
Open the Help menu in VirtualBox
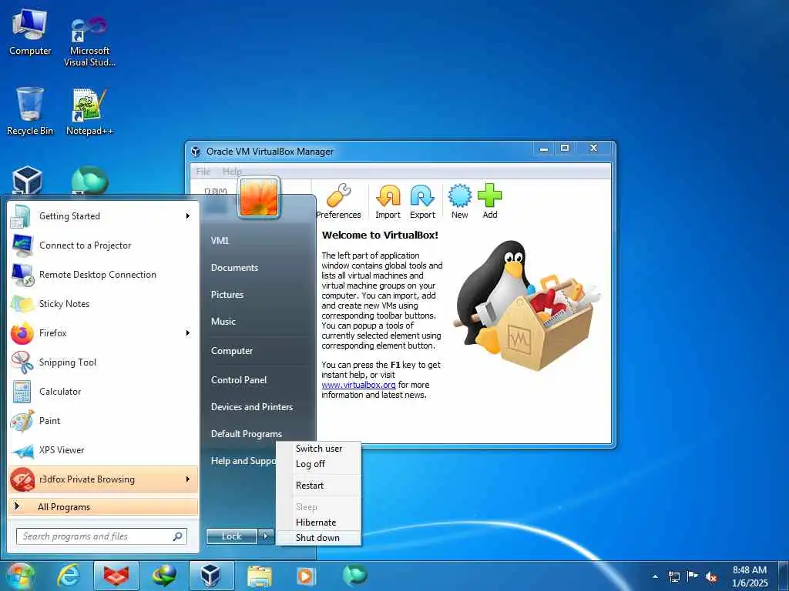click(232, 172)
